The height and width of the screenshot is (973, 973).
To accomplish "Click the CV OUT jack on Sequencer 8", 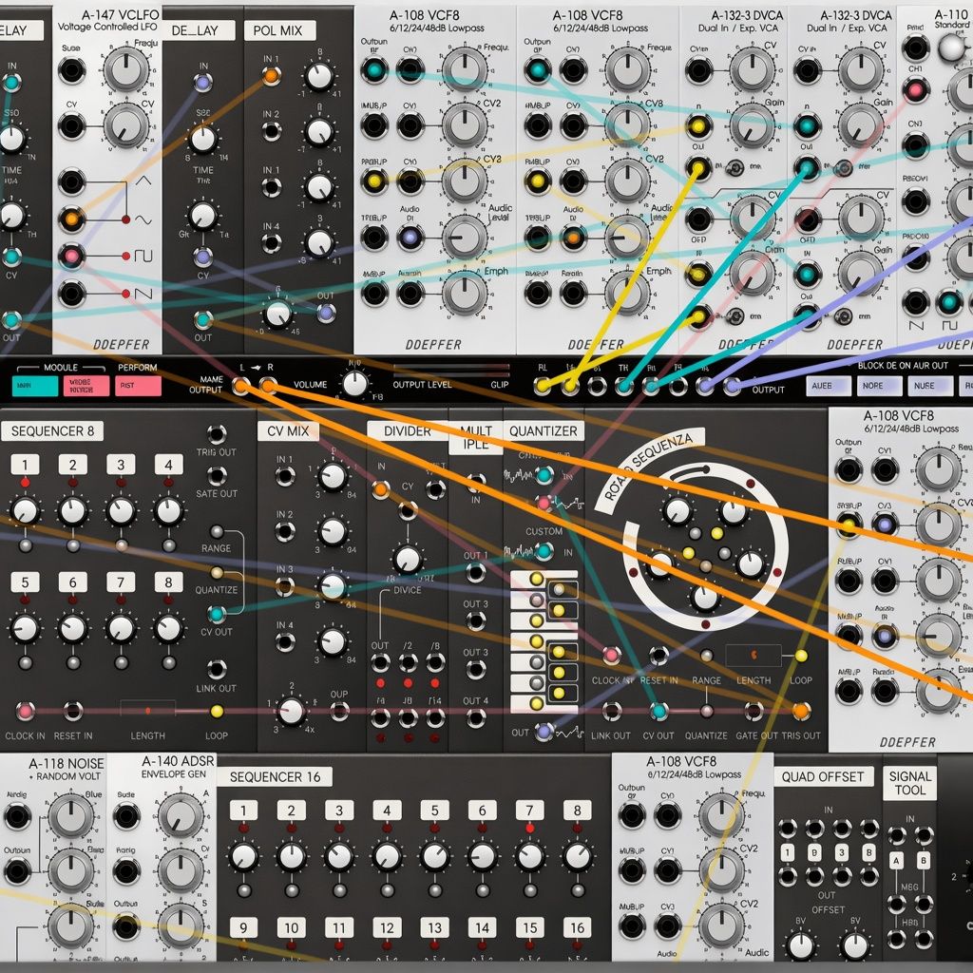I will pos(217,615).
